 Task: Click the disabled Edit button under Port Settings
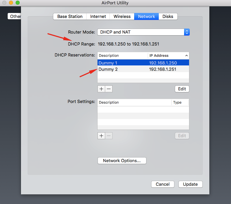182,136
